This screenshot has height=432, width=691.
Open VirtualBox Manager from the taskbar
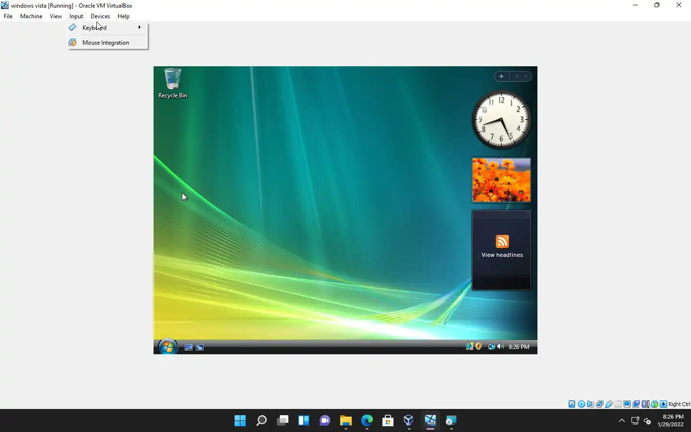[x=409, y=421]
